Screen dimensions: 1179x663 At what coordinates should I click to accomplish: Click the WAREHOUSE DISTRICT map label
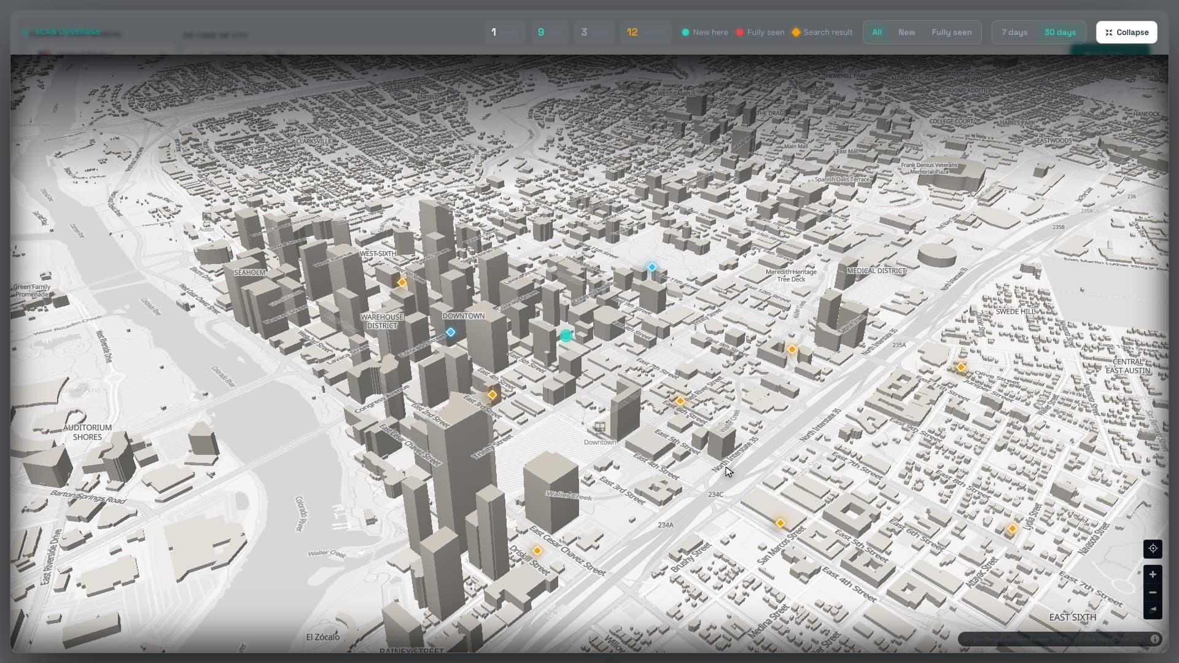[382, 322]
